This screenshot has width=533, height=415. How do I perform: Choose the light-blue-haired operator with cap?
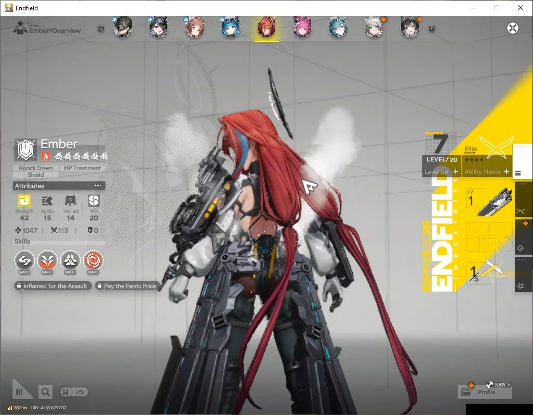[230, 27]
